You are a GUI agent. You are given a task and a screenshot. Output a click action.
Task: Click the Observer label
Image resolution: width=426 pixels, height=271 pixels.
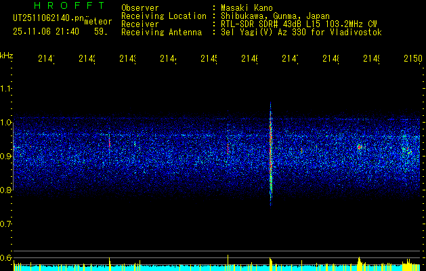pyautogui.click(x=140, y=7)
